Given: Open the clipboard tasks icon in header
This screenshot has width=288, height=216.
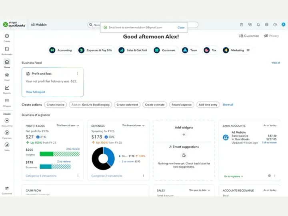Looking at the screenshot, I should (x=242, y=24).
